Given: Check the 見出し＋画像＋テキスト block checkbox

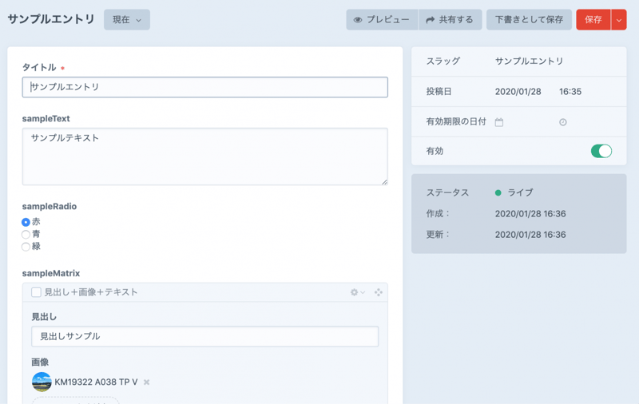Looking at the screenshot, I should tap(36, 292).
